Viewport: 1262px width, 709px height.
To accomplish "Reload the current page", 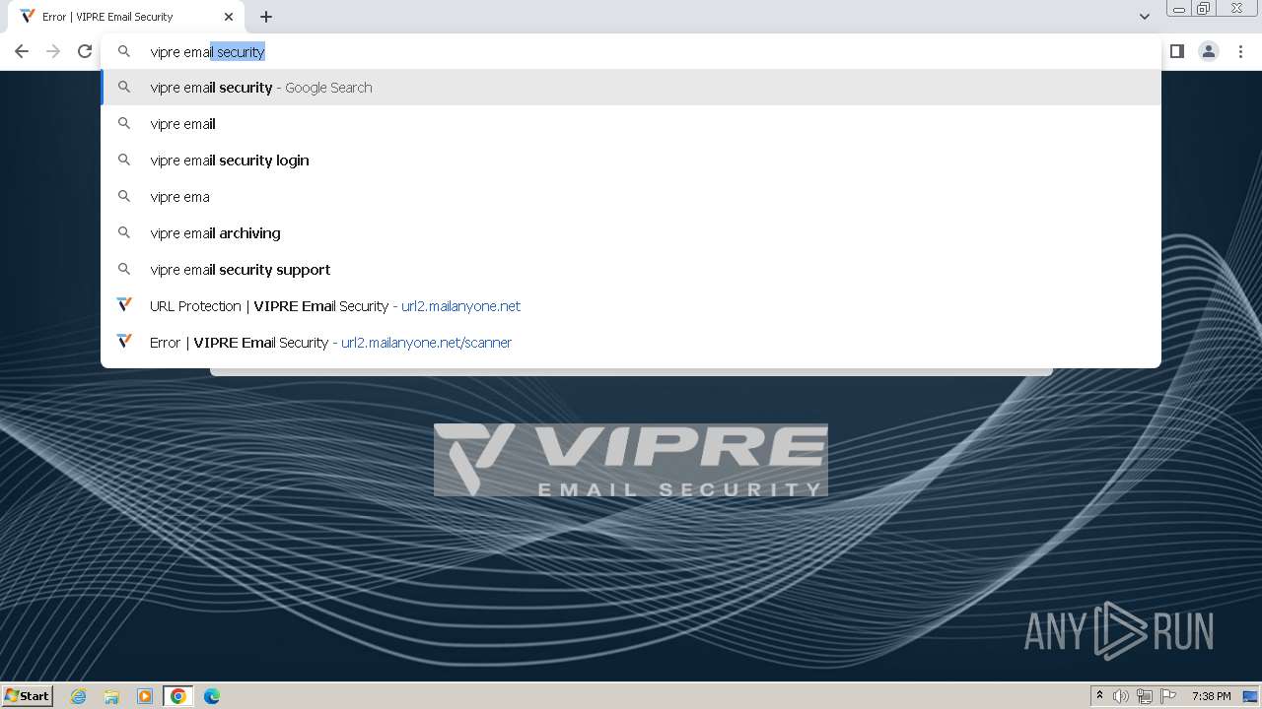I will coord(85,51).
